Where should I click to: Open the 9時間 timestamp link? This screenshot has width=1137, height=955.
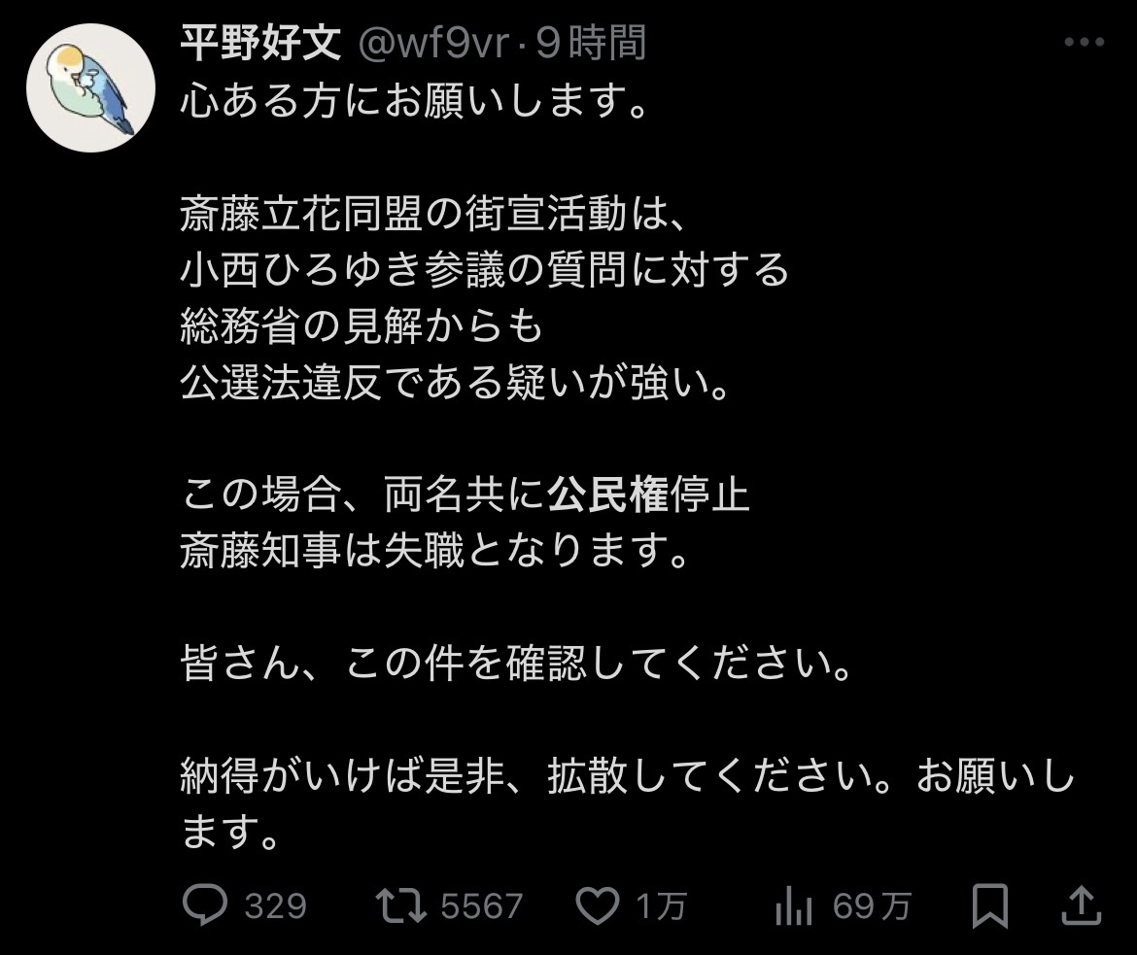point(590,43)
